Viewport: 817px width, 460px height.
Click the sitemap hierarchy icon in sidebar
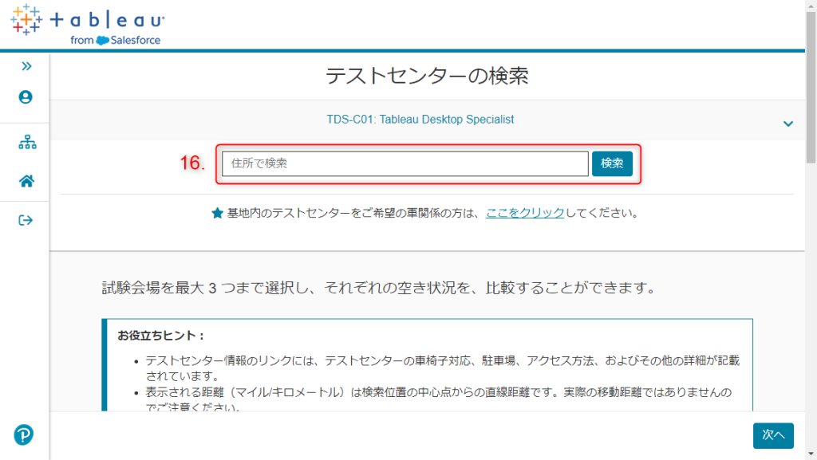point(27,142)
